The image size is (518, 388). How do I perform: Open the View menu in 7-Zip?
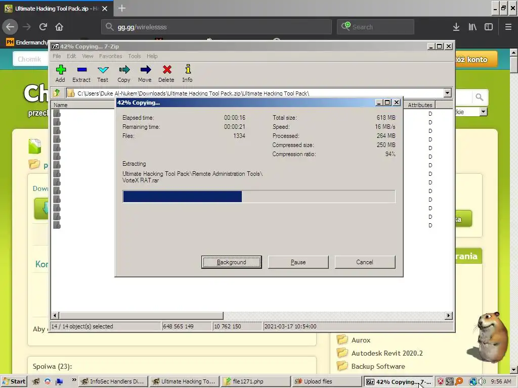(x=88, y=56)
